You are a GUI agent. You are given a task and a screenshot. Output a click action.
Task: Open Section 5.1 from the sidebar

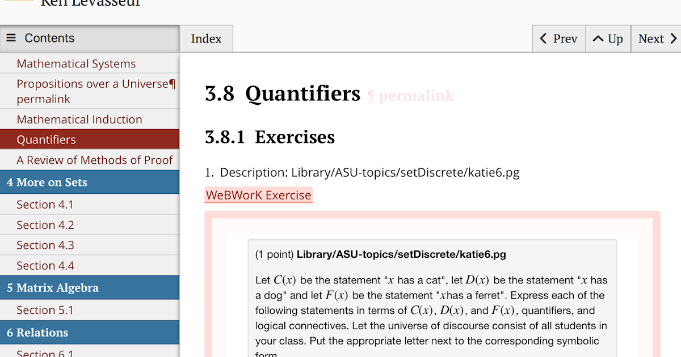[46, 310]
